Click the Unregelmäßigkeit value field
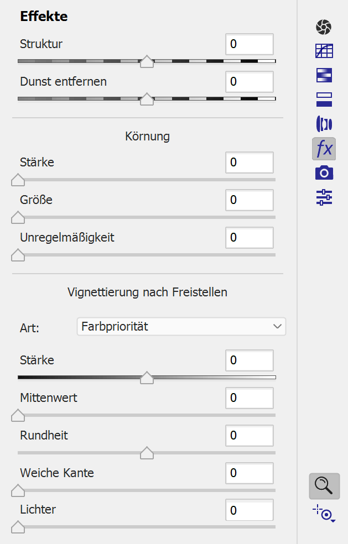Image resolution: width=348 pixels, height=544 pixels. tap(249, 238)
